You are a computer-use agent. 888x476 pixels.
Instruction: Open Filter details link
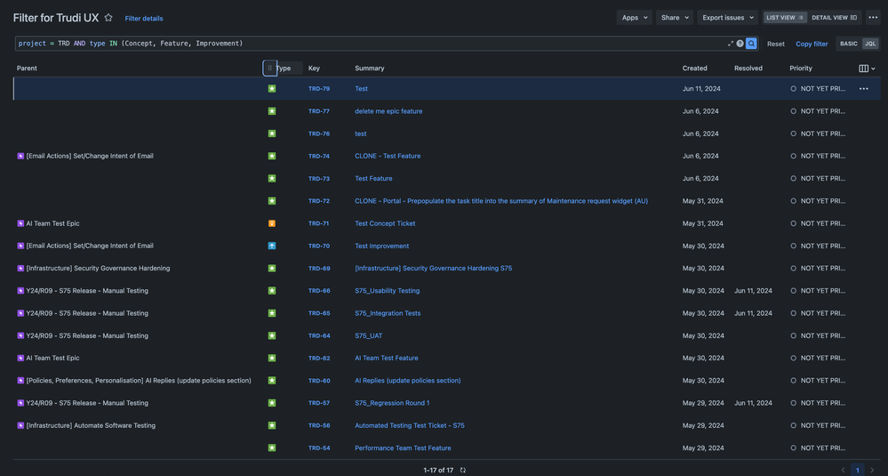coord(144,18)
